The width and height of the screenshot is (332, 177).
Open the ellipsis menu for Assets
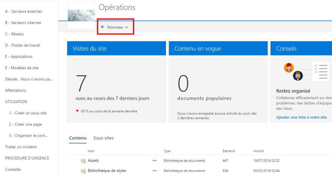point(154,161)
